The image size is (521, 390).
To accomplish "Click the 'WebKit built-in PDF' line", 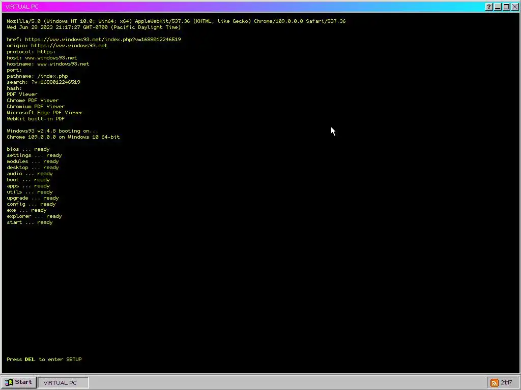I will [x=36, y=118].
